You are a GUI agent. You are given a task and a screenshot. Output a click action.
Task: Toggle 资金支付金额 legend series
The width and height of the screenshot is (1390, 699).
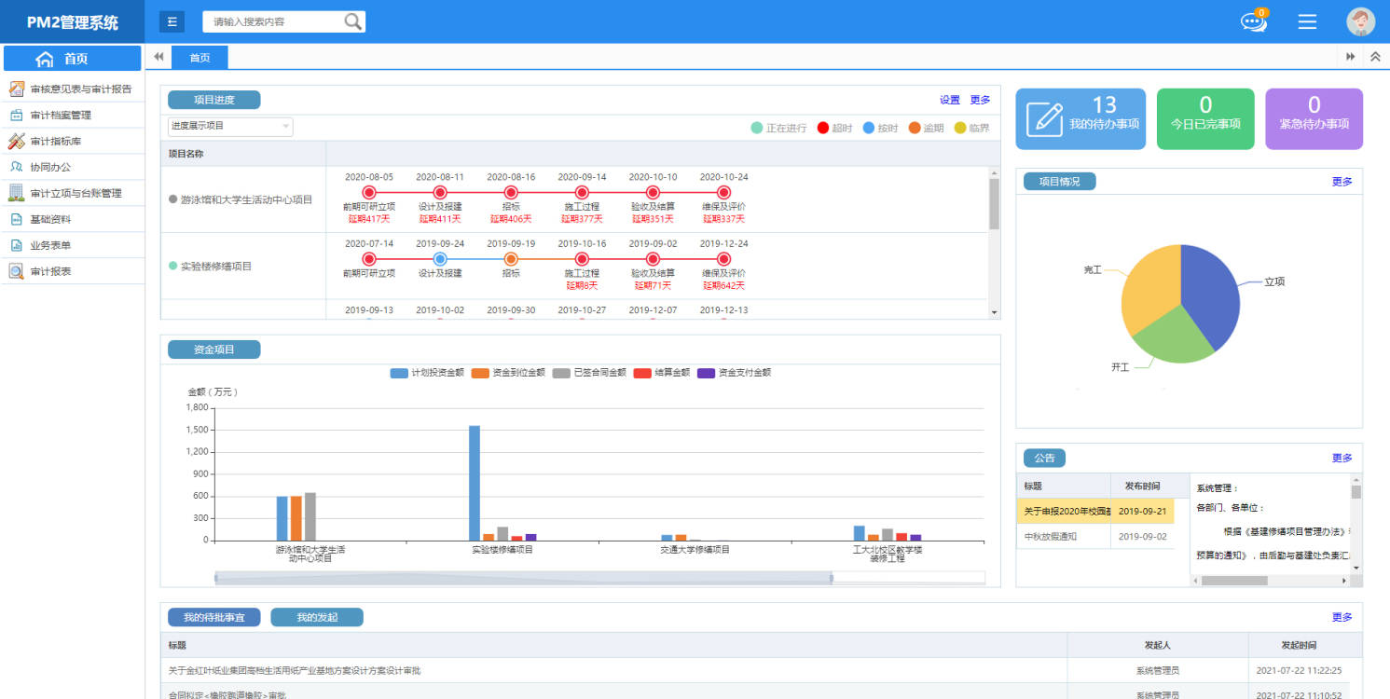coord(734,373)
